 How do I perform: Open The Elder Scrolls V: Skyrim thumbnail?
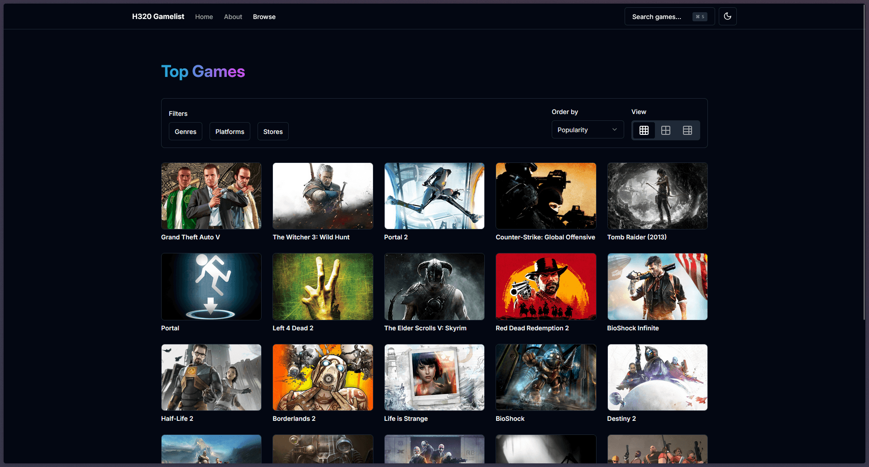coord(434,286)
